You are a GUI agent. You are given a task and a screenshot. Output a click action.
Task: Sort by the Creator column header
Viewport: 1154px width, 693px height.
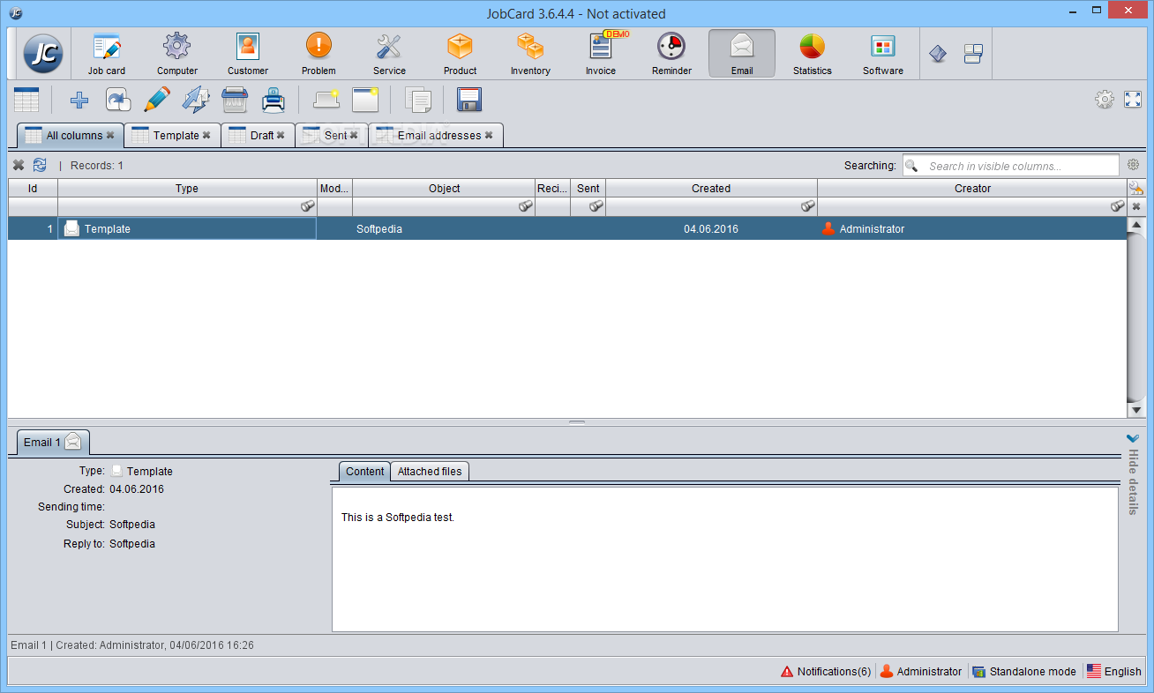(972, 188)
